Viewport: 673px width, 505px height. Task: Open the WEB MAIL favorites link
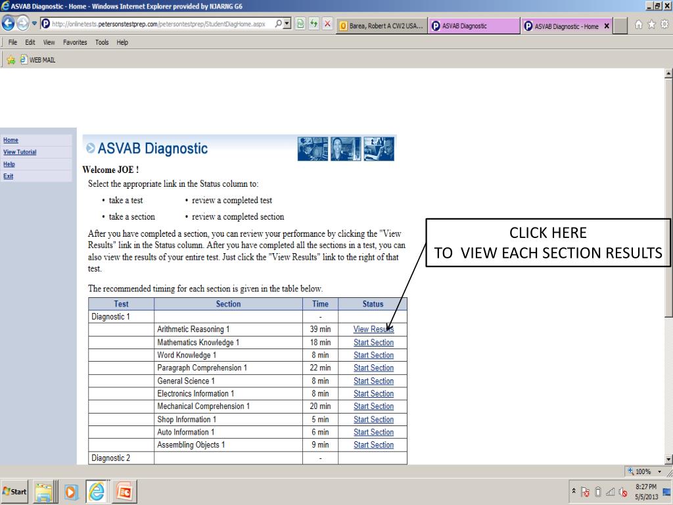click(37, 60)
